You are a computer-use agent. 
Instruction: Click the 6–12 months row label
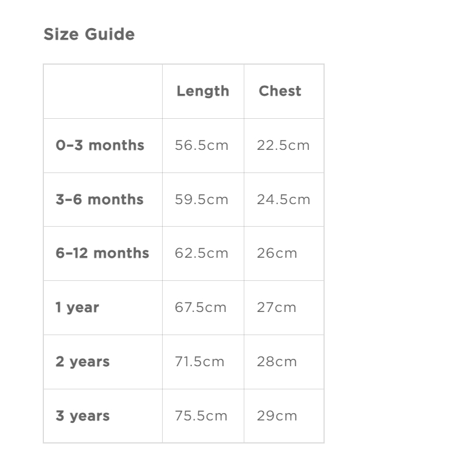tap(102, 253)
